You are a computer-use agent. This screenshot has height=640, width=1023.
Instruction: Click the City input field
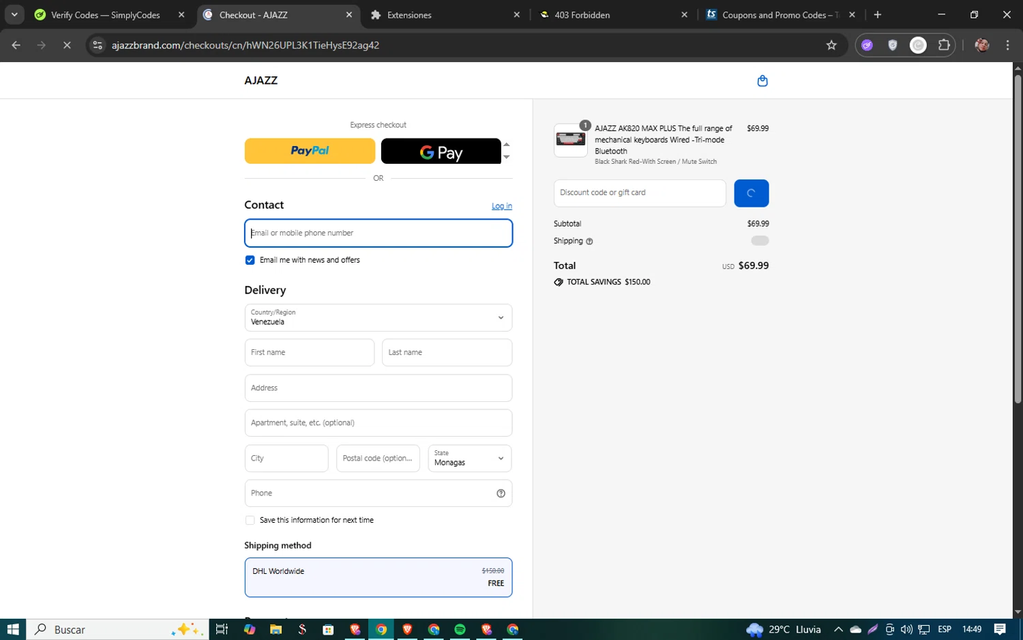286,459
